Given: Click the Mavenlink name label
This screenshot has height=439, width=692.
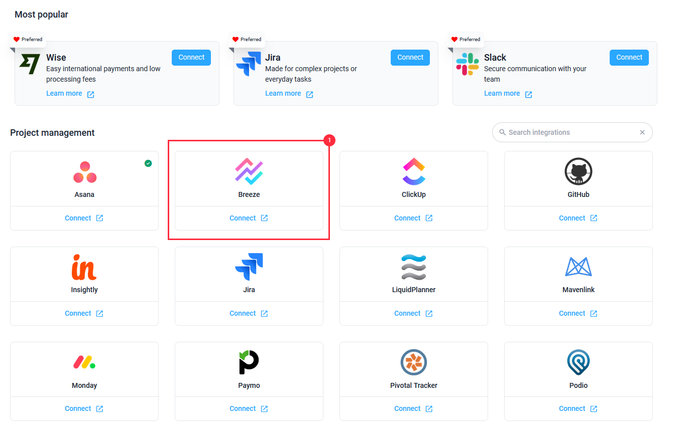Looking at the screenshot, I should point(579,290).
